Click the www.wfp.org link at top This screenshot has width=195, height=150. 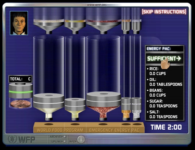pyautogui.click(x=97, y=5)
